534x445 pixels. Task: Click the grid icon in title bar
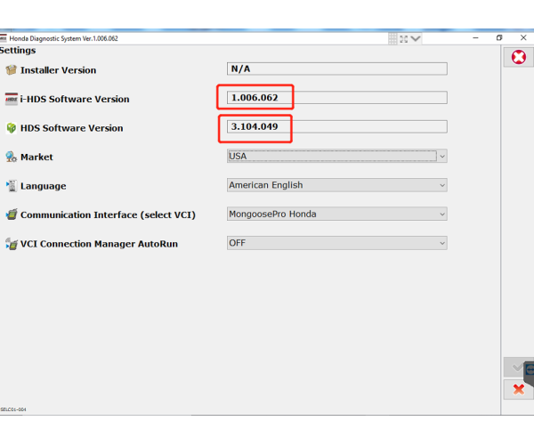pyautogui.click(x=392, y=38)
